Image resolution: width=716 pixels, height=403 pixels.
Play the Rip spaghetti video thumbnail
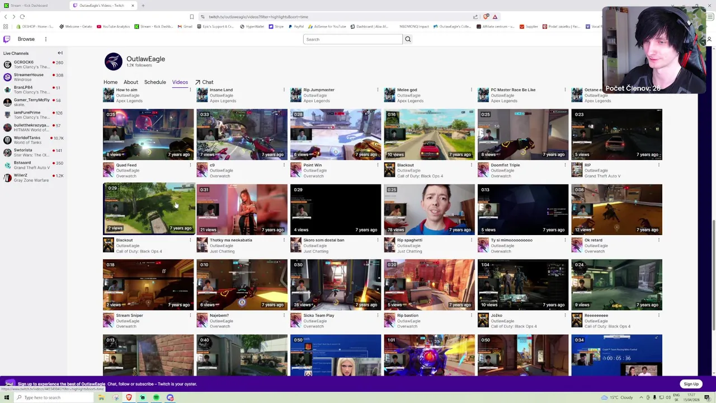click(x=429, y=209)
